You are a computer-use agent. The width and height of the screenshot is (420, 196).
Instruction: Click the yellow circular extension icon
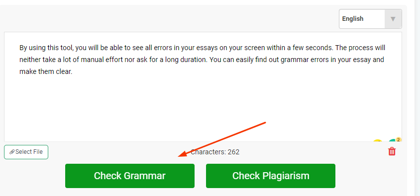coord(377,140)
